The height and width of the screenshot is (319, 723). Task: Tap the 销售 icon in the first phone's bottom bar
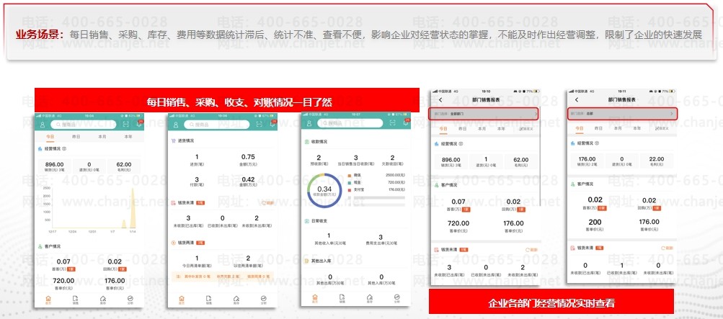tap(76, 298)
